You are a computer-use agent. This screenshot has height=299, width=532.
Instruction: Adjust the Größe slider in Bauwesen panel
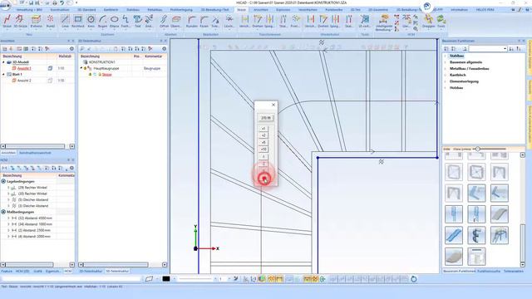pyautogui.click(x=478, y=149)
